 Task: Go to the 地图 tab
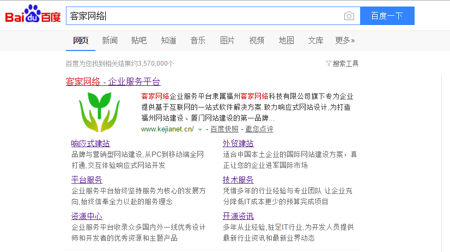click(x=286, y=40)
